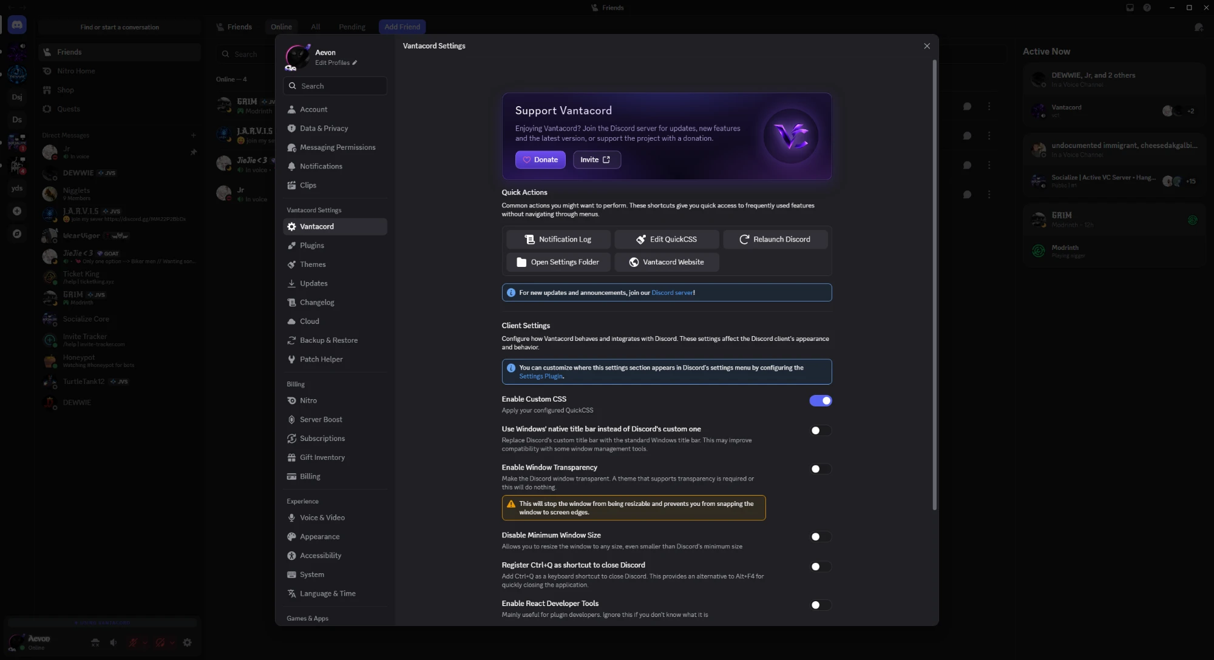Image resolution: width=1214 pixels, height=660 pixels.
Task: Open the Updates settings page
Action: pos(334,283)
